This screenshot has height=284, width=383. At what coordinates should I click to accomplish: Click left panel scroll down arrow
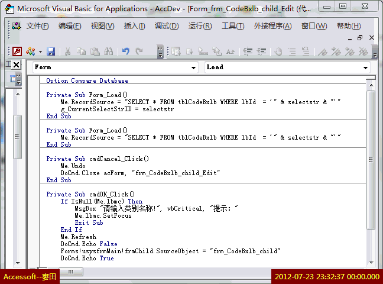click(18, 263)
